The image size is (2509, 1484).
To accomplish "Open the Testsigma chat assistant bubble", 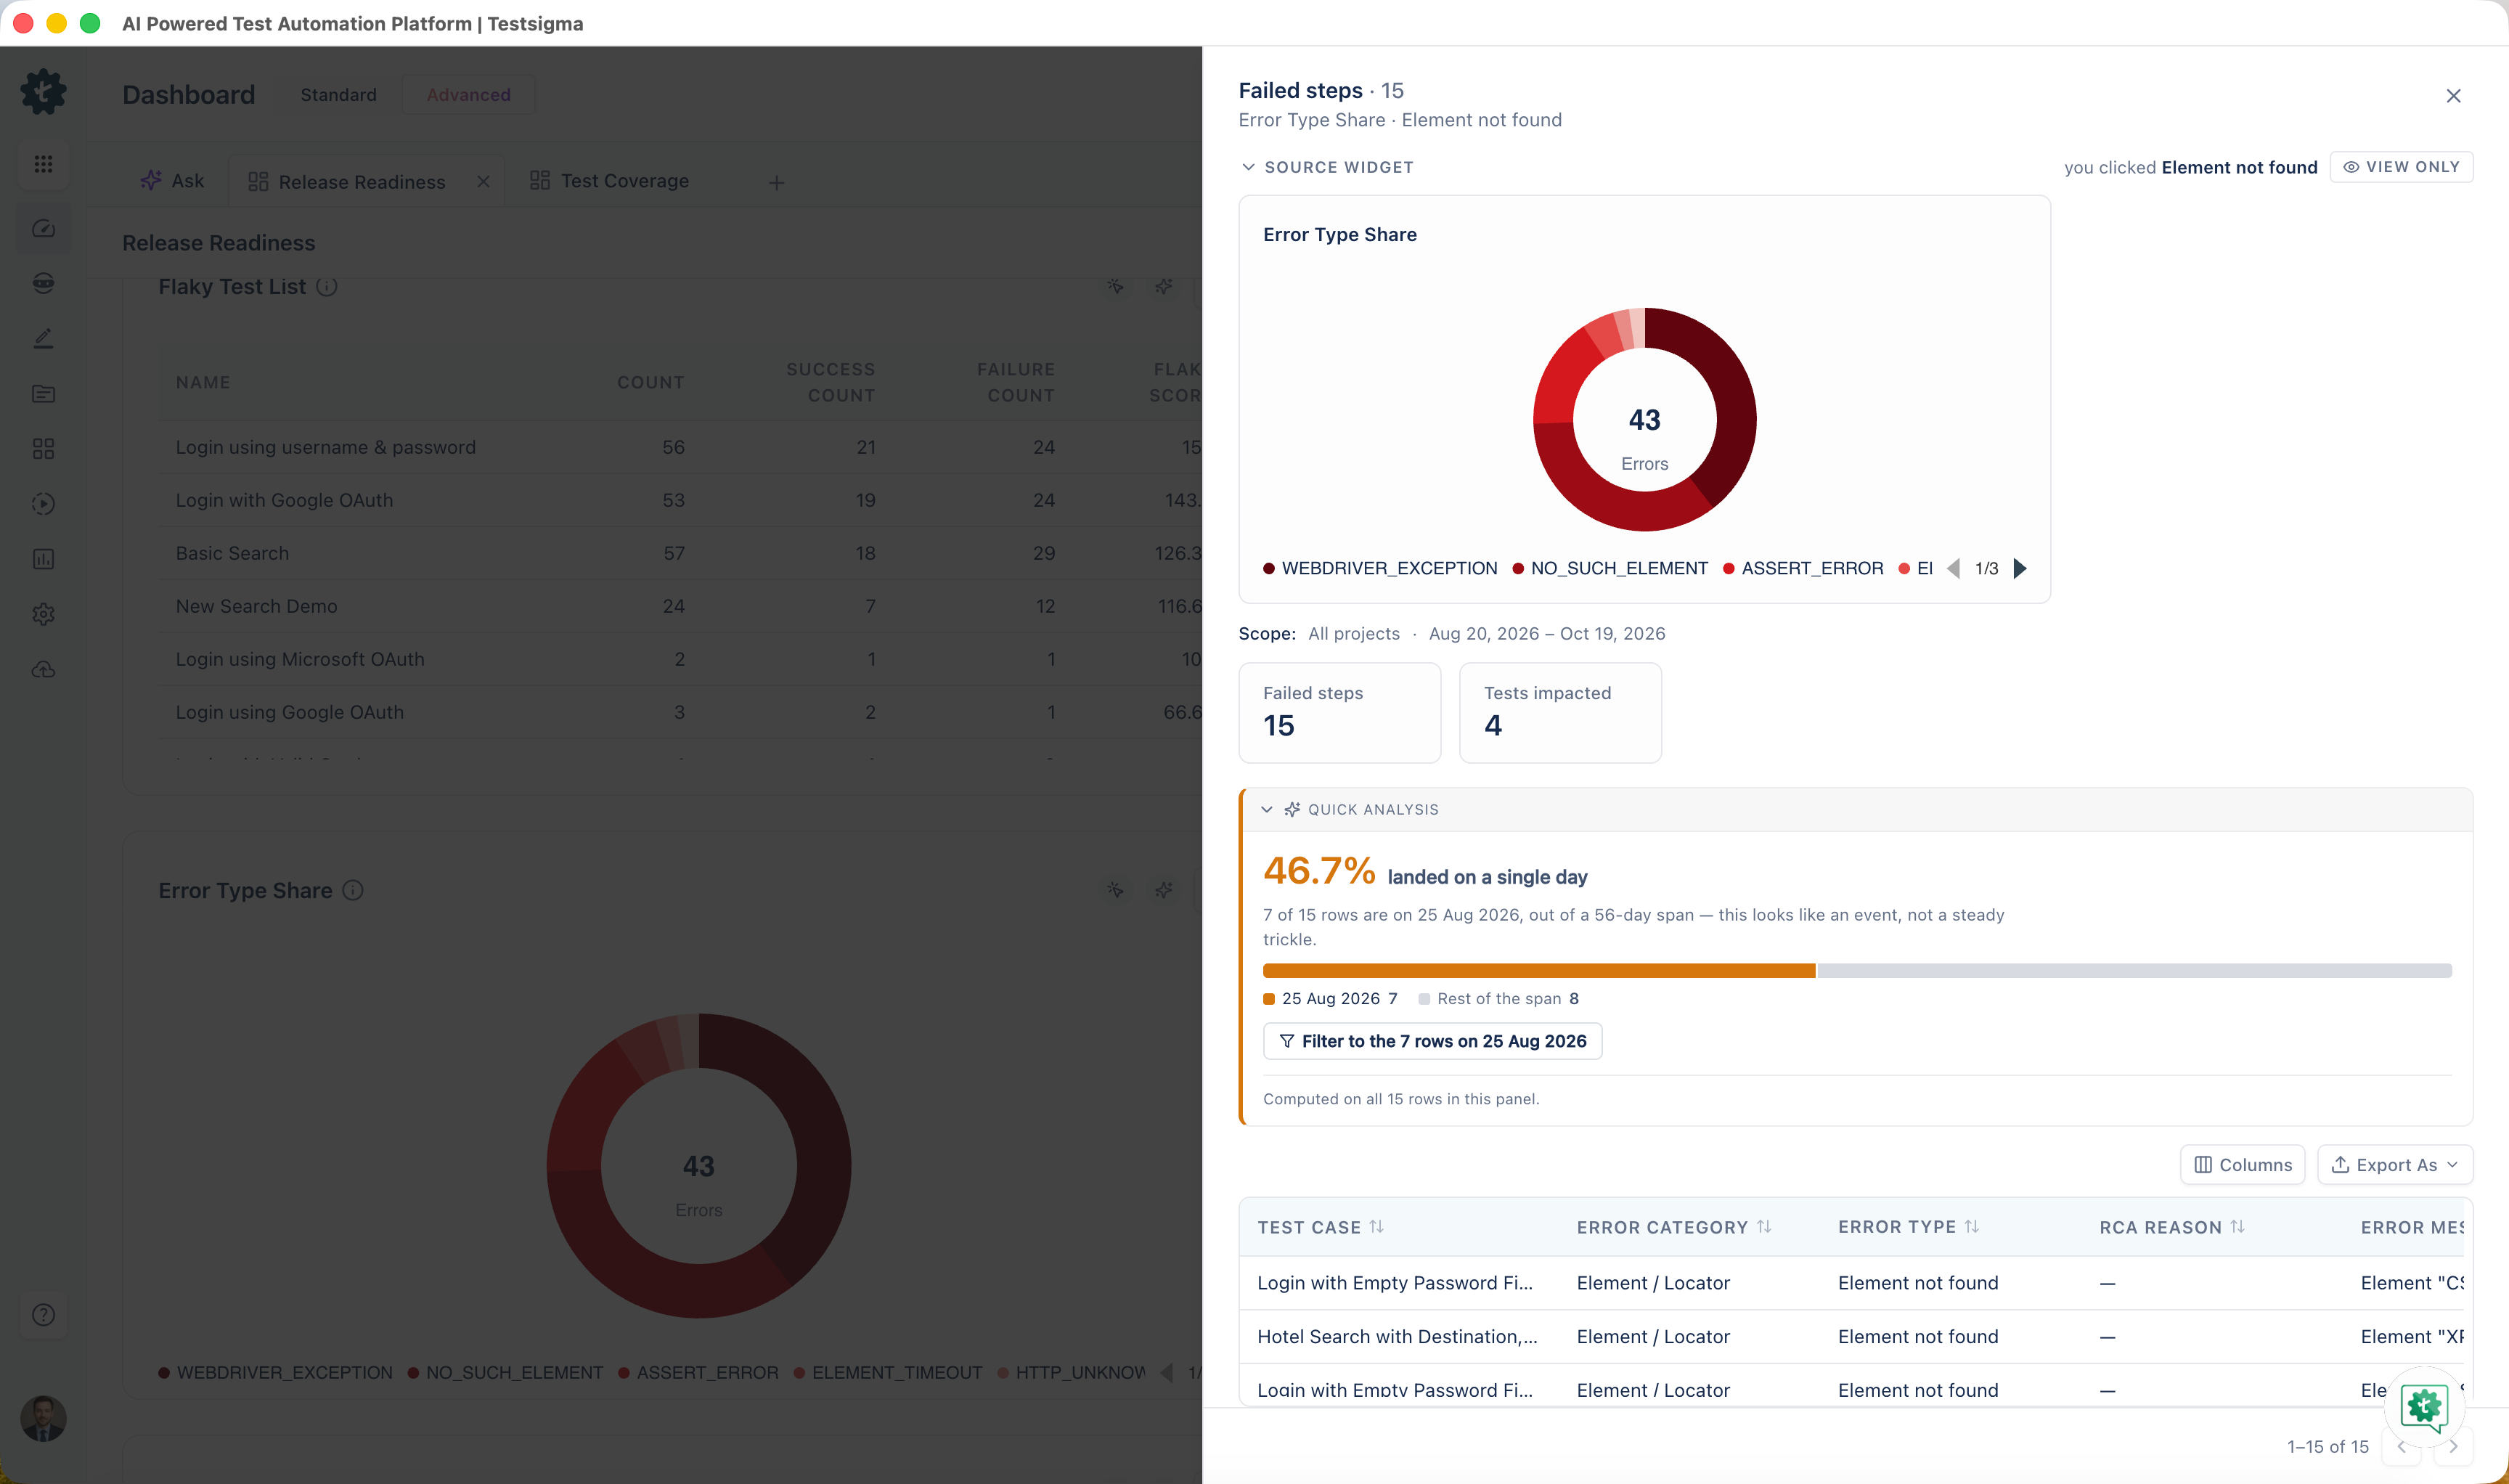I will click(2424, 1406).
